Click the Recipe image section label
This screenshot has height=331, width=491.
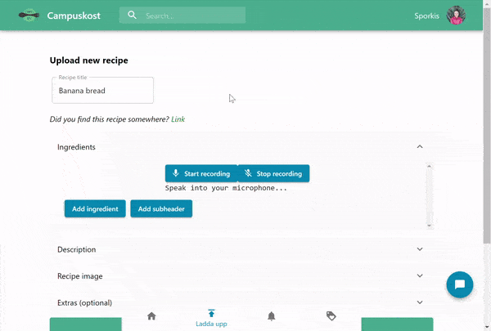pos(80,276)
